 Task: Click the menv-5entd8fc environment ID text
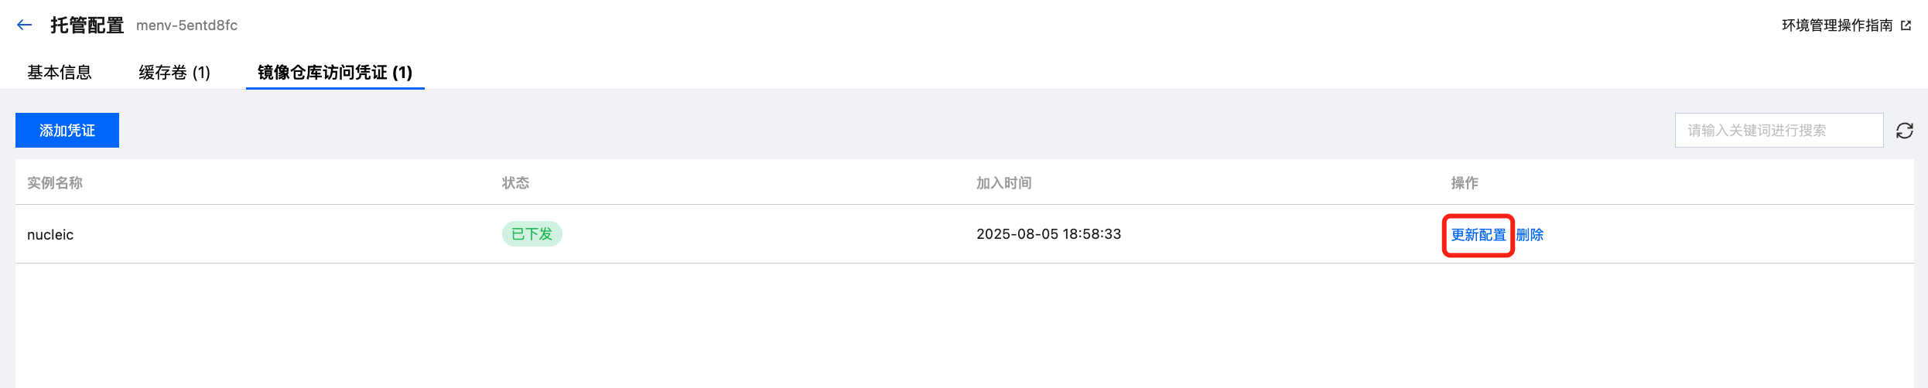[x=186, y=26]
